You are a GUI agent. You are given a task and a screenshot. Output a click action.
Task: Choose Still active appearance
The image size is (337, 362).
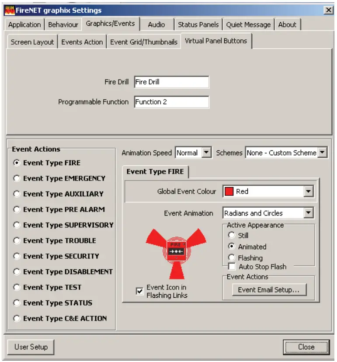coord(232,235)
